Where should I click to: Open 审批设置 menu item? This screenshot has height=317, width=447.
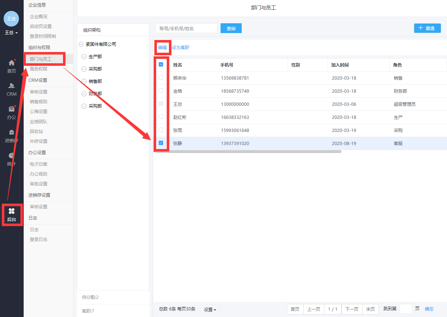pyautogui.click(x=39, y=184)
